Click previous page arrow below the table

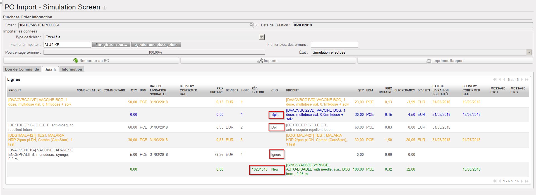click(x=500, y=181)
